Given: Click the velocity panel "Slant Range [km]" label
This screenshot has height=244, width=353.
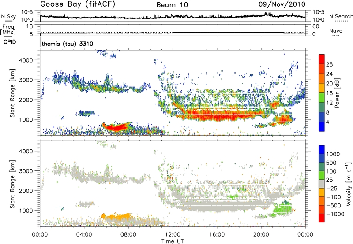Looking at the screenshot, I should (x=12, y=184).
